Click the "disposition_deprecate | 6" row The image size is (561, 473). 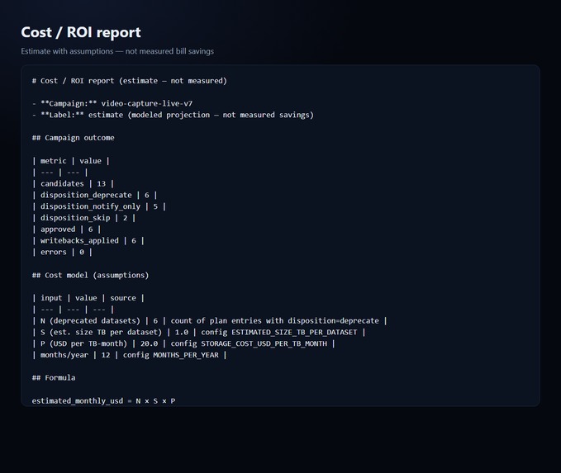click(95, 195)
